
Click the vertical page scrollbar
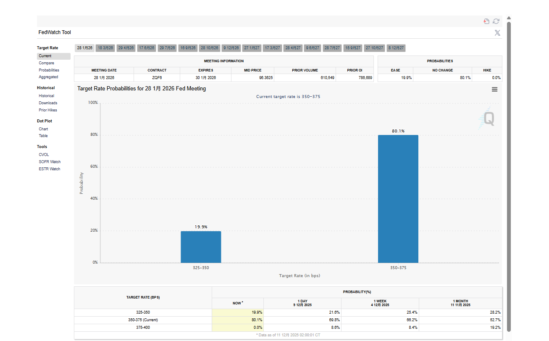(x=509, y=177)
